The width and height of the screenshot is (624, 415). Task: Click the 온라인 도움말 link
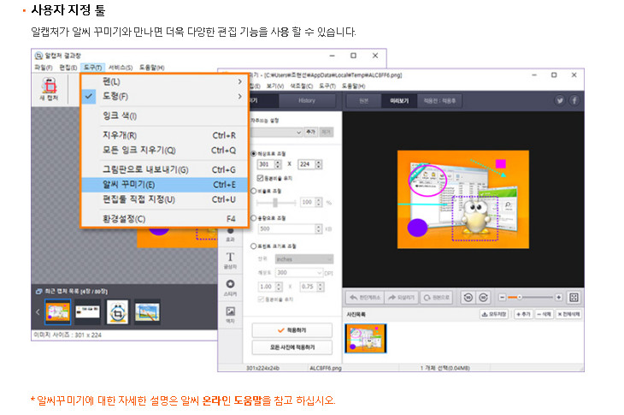232,400
